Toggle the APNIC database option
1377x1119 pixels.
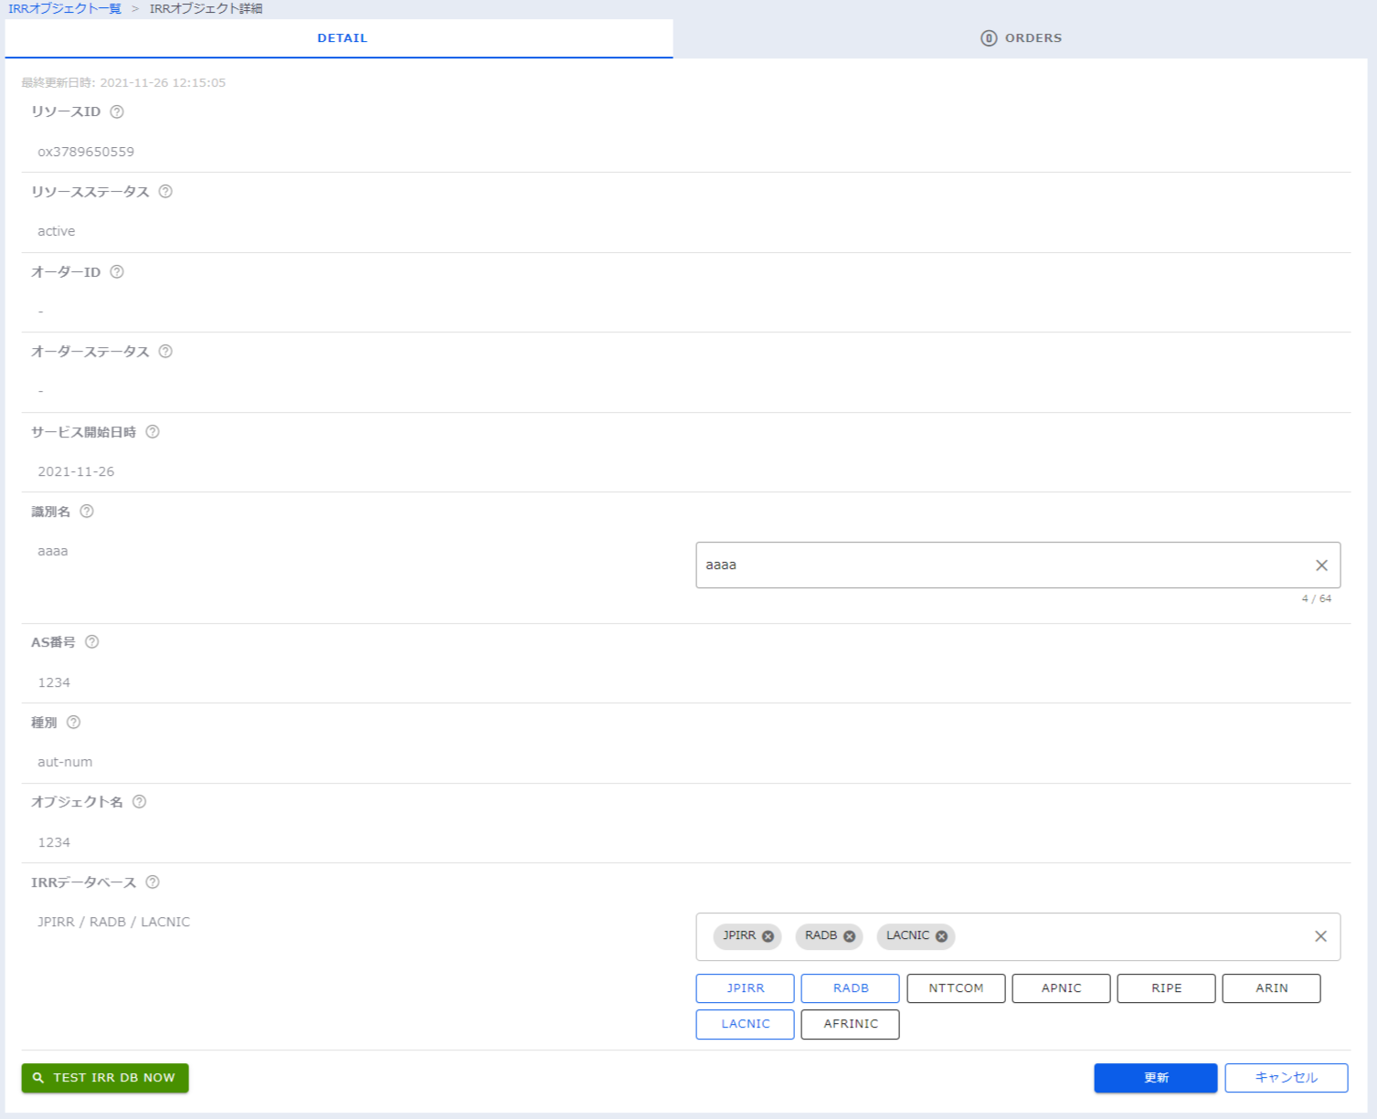[1061, 988]
